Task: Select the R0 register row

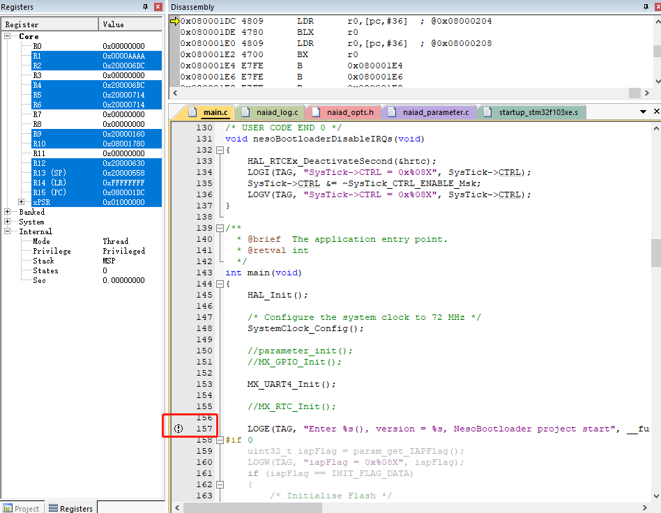Action: click(96, 46)
